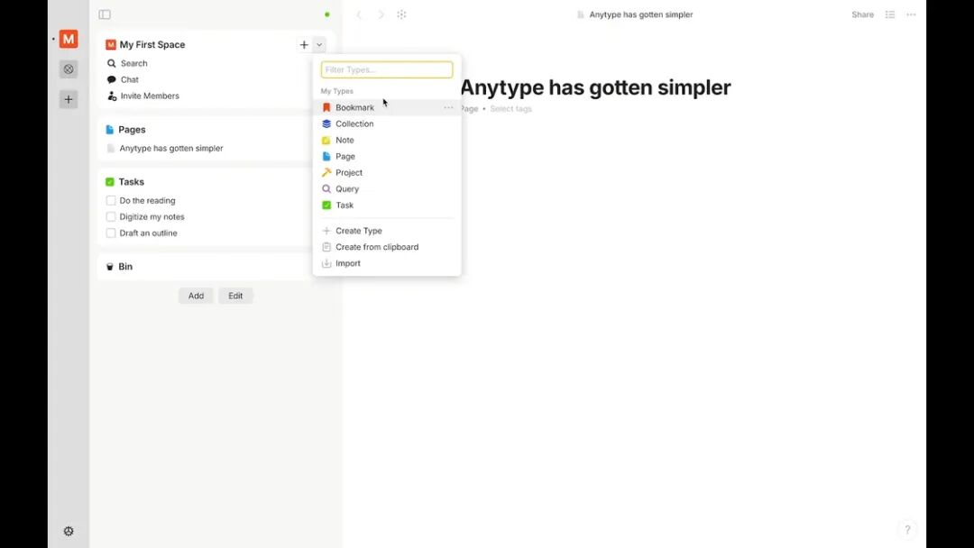This screenshot has height=548, width=974.
Task: Check the 'Digitize my notes' task
Action: (111, 216)
